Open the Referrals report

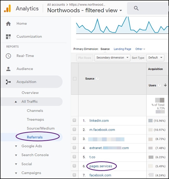tap(35, 137)
